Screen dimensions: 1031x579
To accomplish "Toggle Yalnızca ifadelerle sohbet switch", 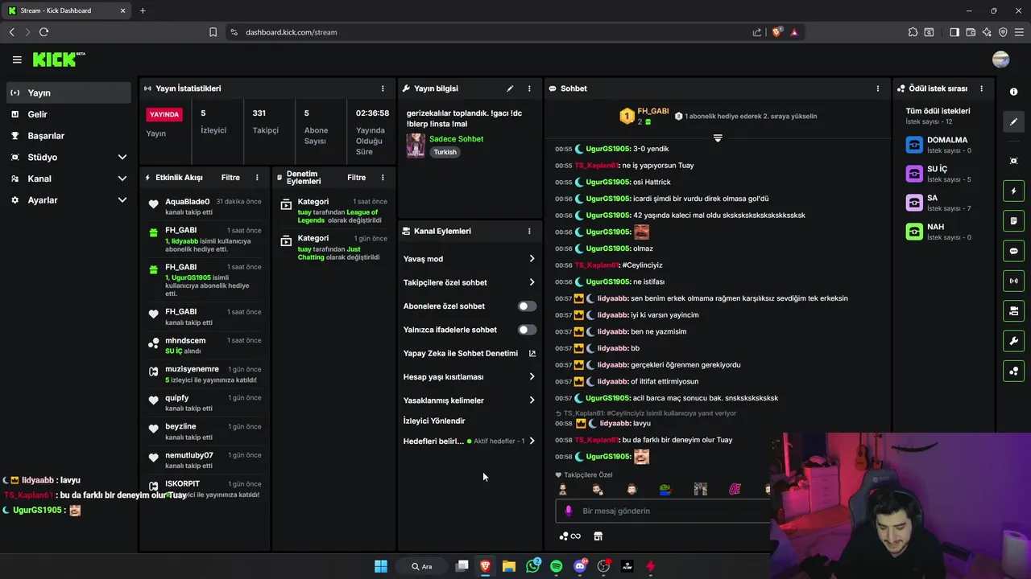I will pyautogui.click(x=527, y=330).
